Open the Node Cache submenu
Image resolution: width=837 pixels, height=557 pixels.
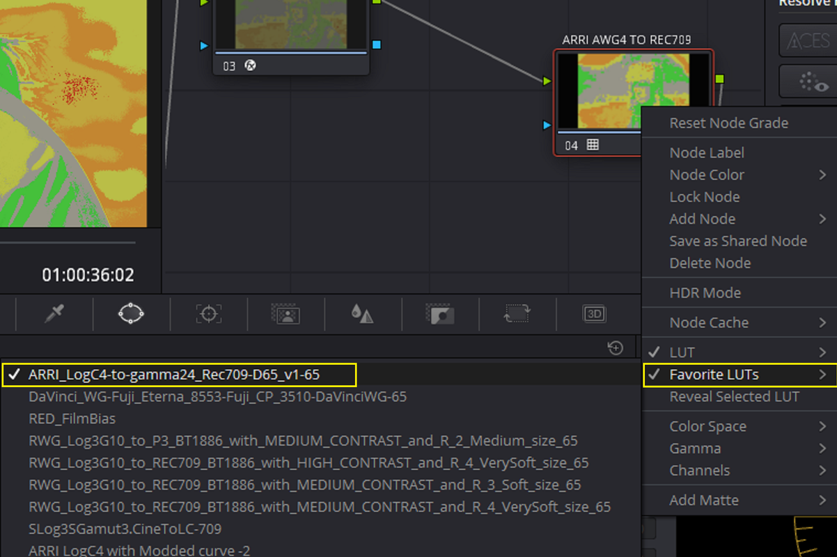pos(740,323)
